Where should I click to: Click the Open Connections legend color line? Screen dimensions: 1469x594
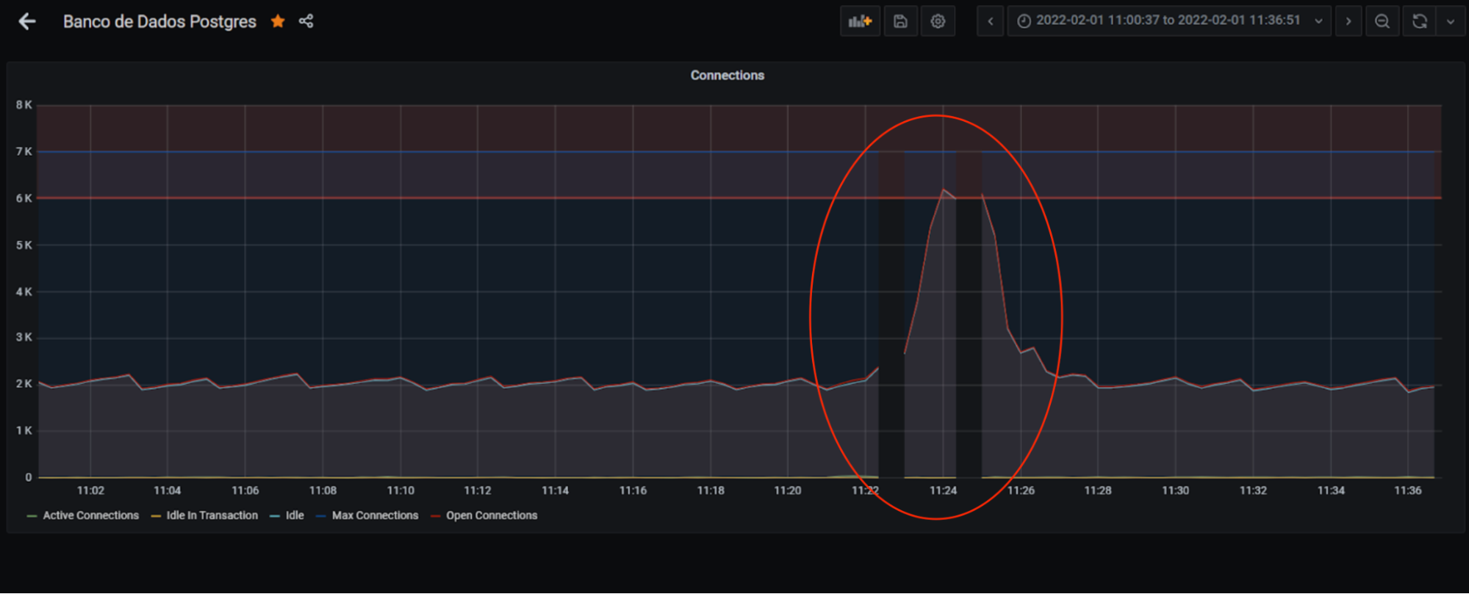pos(436,516)
